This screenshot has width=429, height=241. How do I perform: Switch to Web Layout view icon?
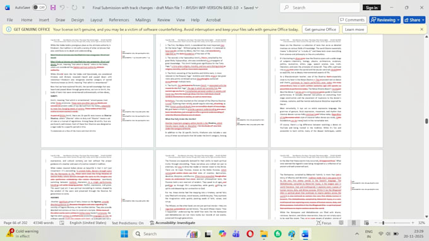point(367,223)
